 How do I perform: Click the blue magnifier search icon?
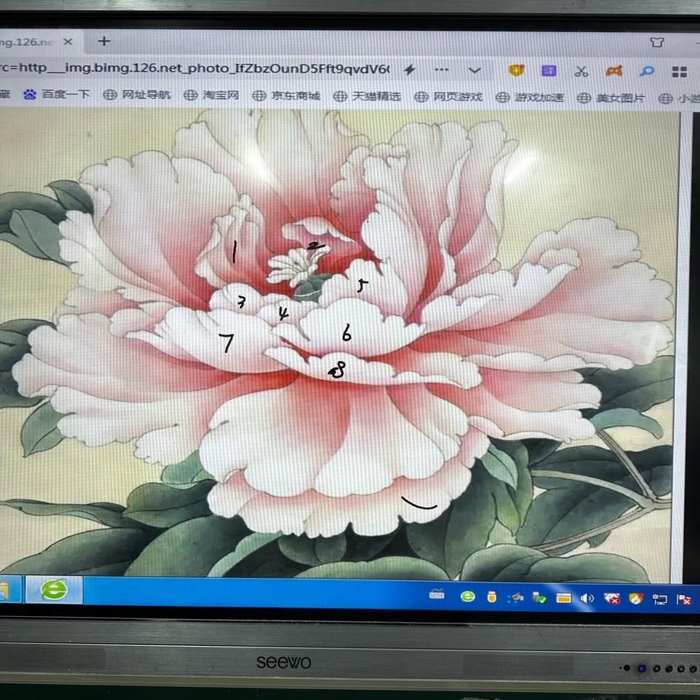click(647, 71)
